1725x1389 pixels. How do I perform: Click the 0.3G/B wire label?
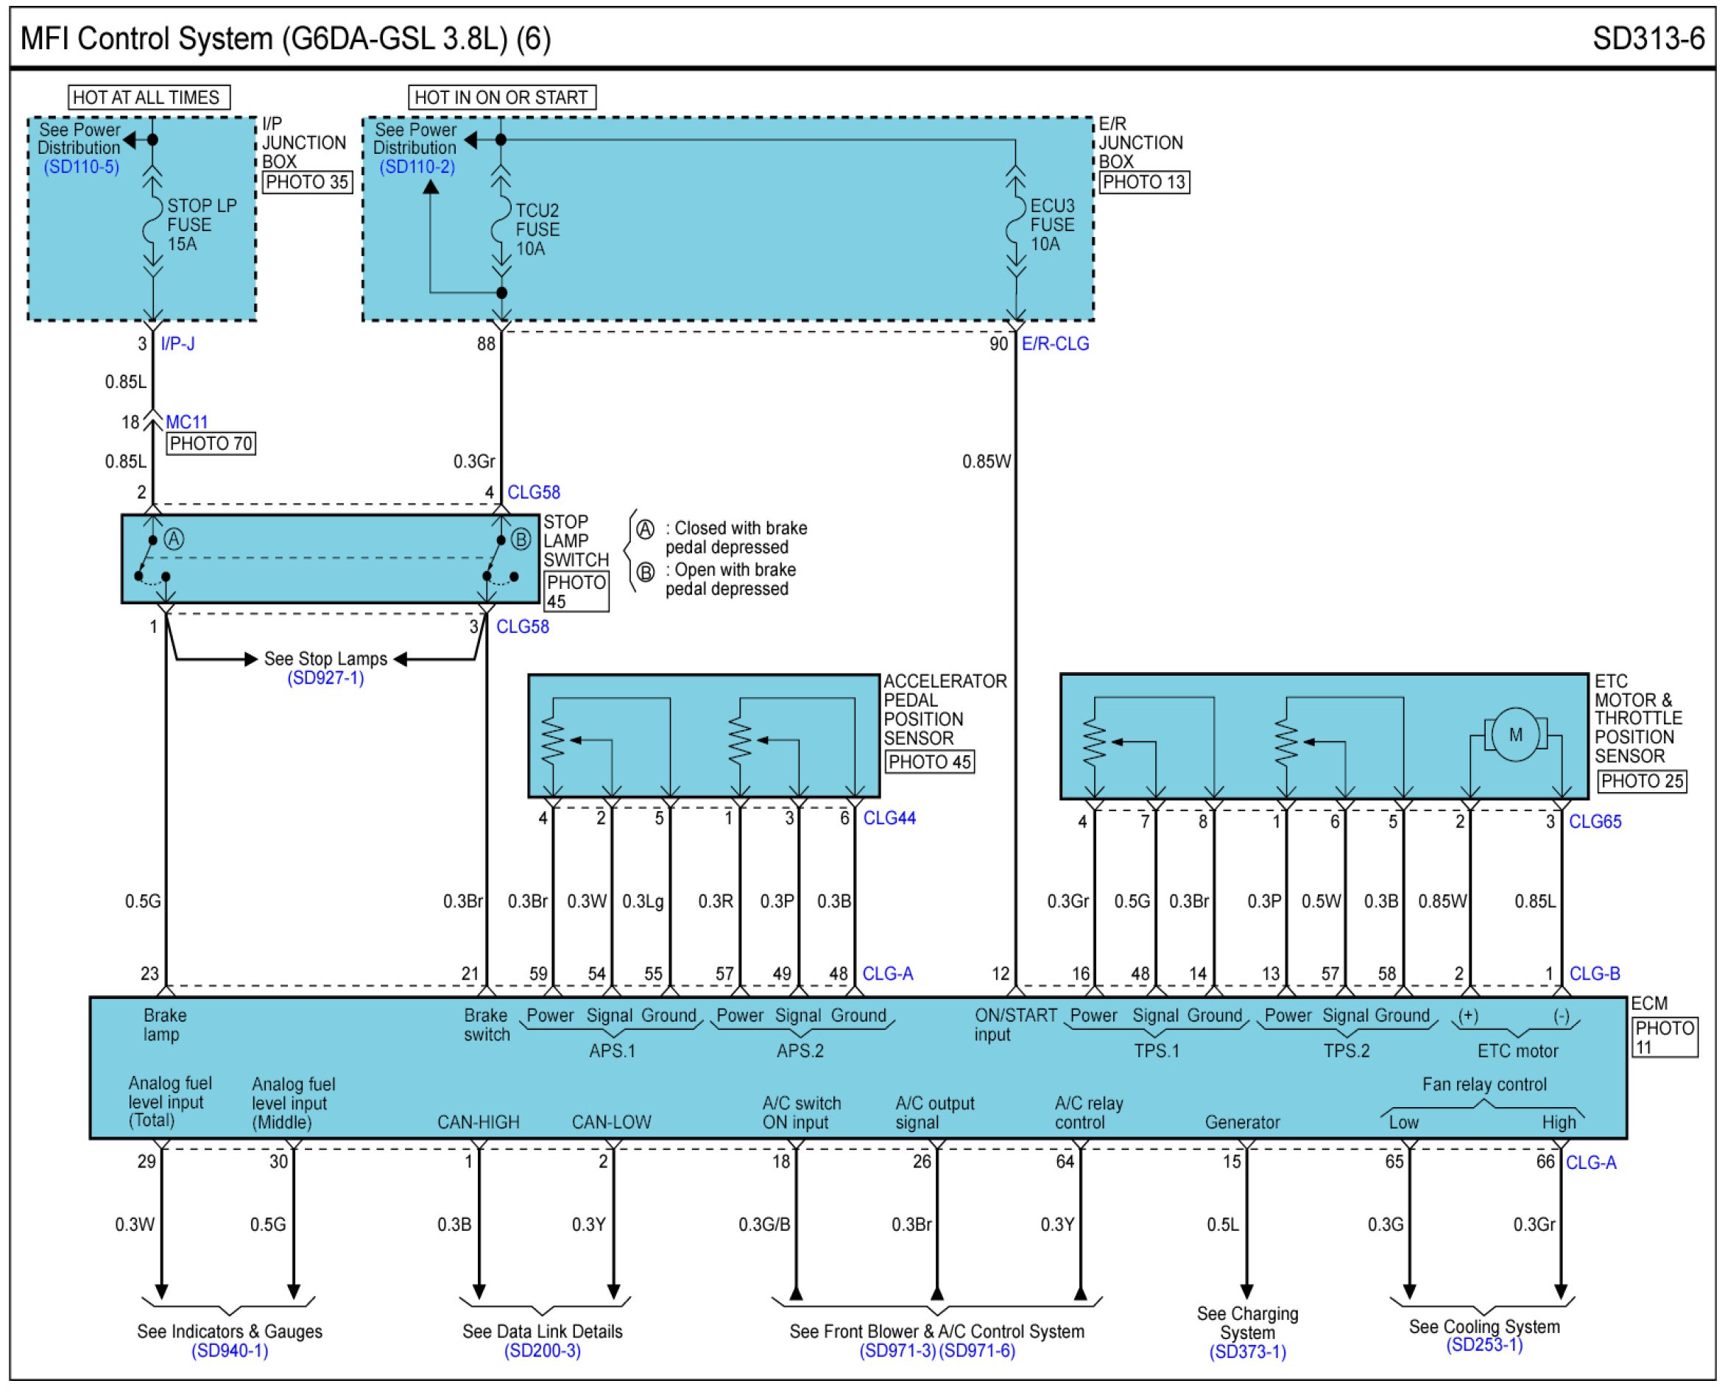tap(764, 1225)
